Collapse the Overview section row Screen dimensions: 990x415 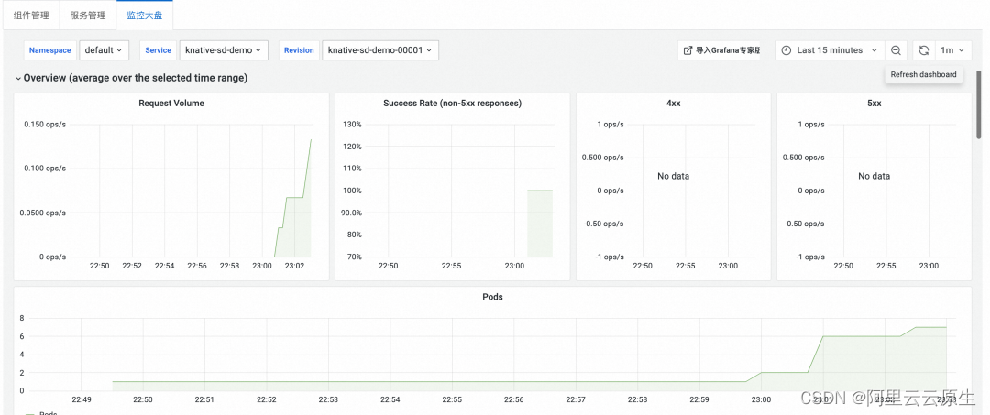coord(131,78)
